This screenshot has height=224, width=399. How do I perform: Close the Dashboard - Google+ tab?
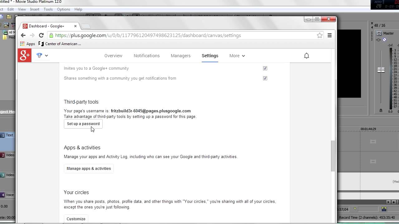pyautogui.click(x=75, y=26)
